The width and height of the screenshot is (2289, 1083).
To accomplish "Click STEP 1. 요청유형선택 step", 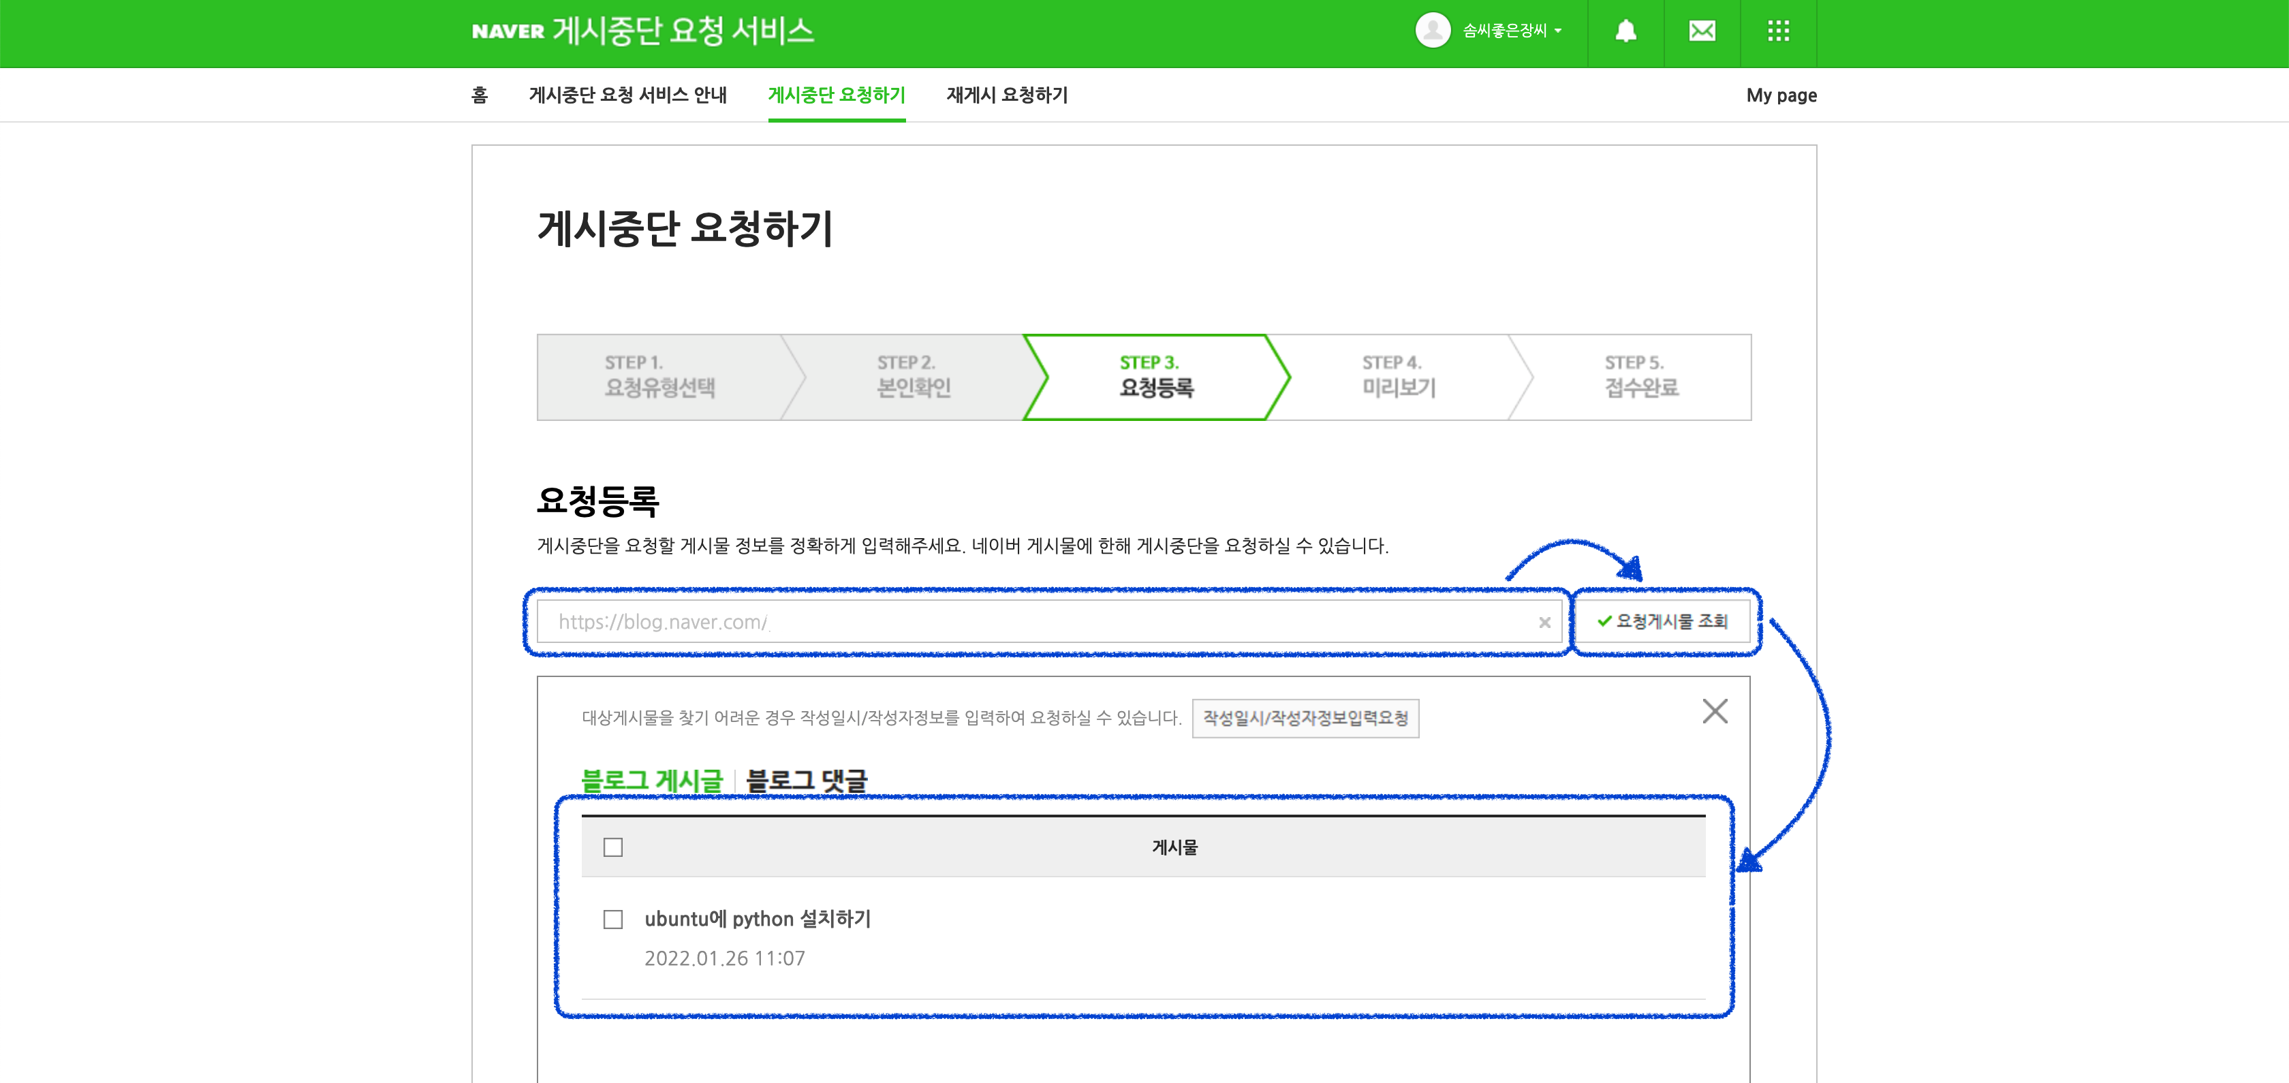I will pos(660,377).
